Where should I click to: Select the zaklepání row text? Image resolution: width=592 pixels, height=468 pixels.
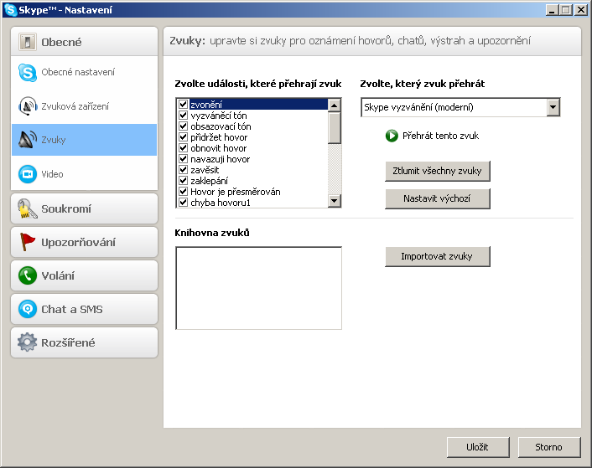click(209, 181)
